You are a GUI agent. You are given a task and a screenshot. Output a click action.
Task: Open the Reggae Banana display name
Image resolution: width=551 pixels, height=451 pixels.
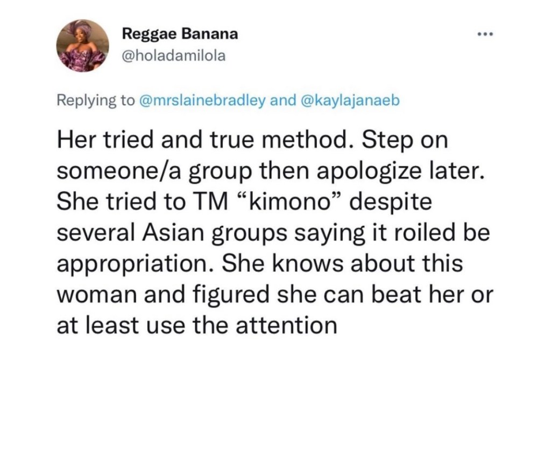(180, 34)
